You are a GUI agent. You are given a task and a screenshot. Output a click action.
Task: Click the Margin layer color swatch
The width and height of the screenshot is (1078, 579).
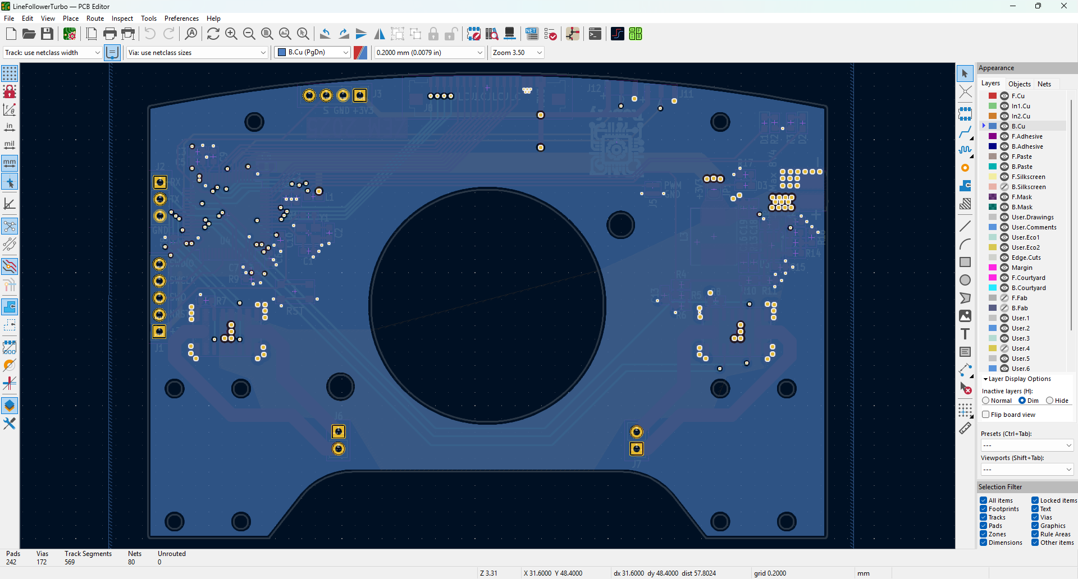[x=993, y=268]
